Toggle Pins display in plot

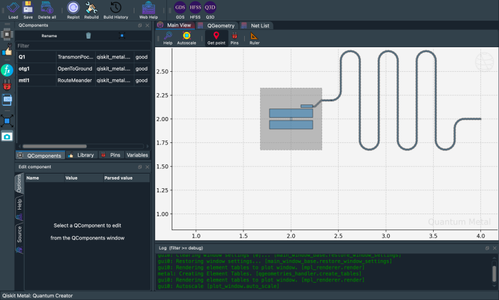[235, 38]
